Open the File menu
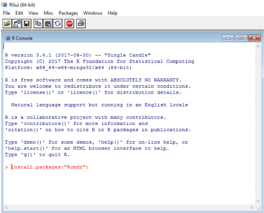 7,13
